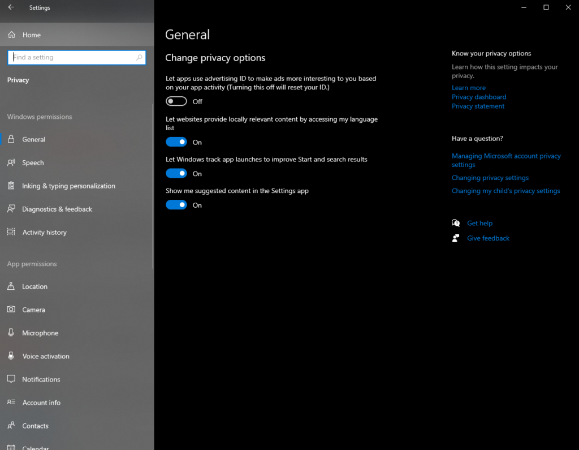Click the Diagnostics & feedback icon

point(11,209)
